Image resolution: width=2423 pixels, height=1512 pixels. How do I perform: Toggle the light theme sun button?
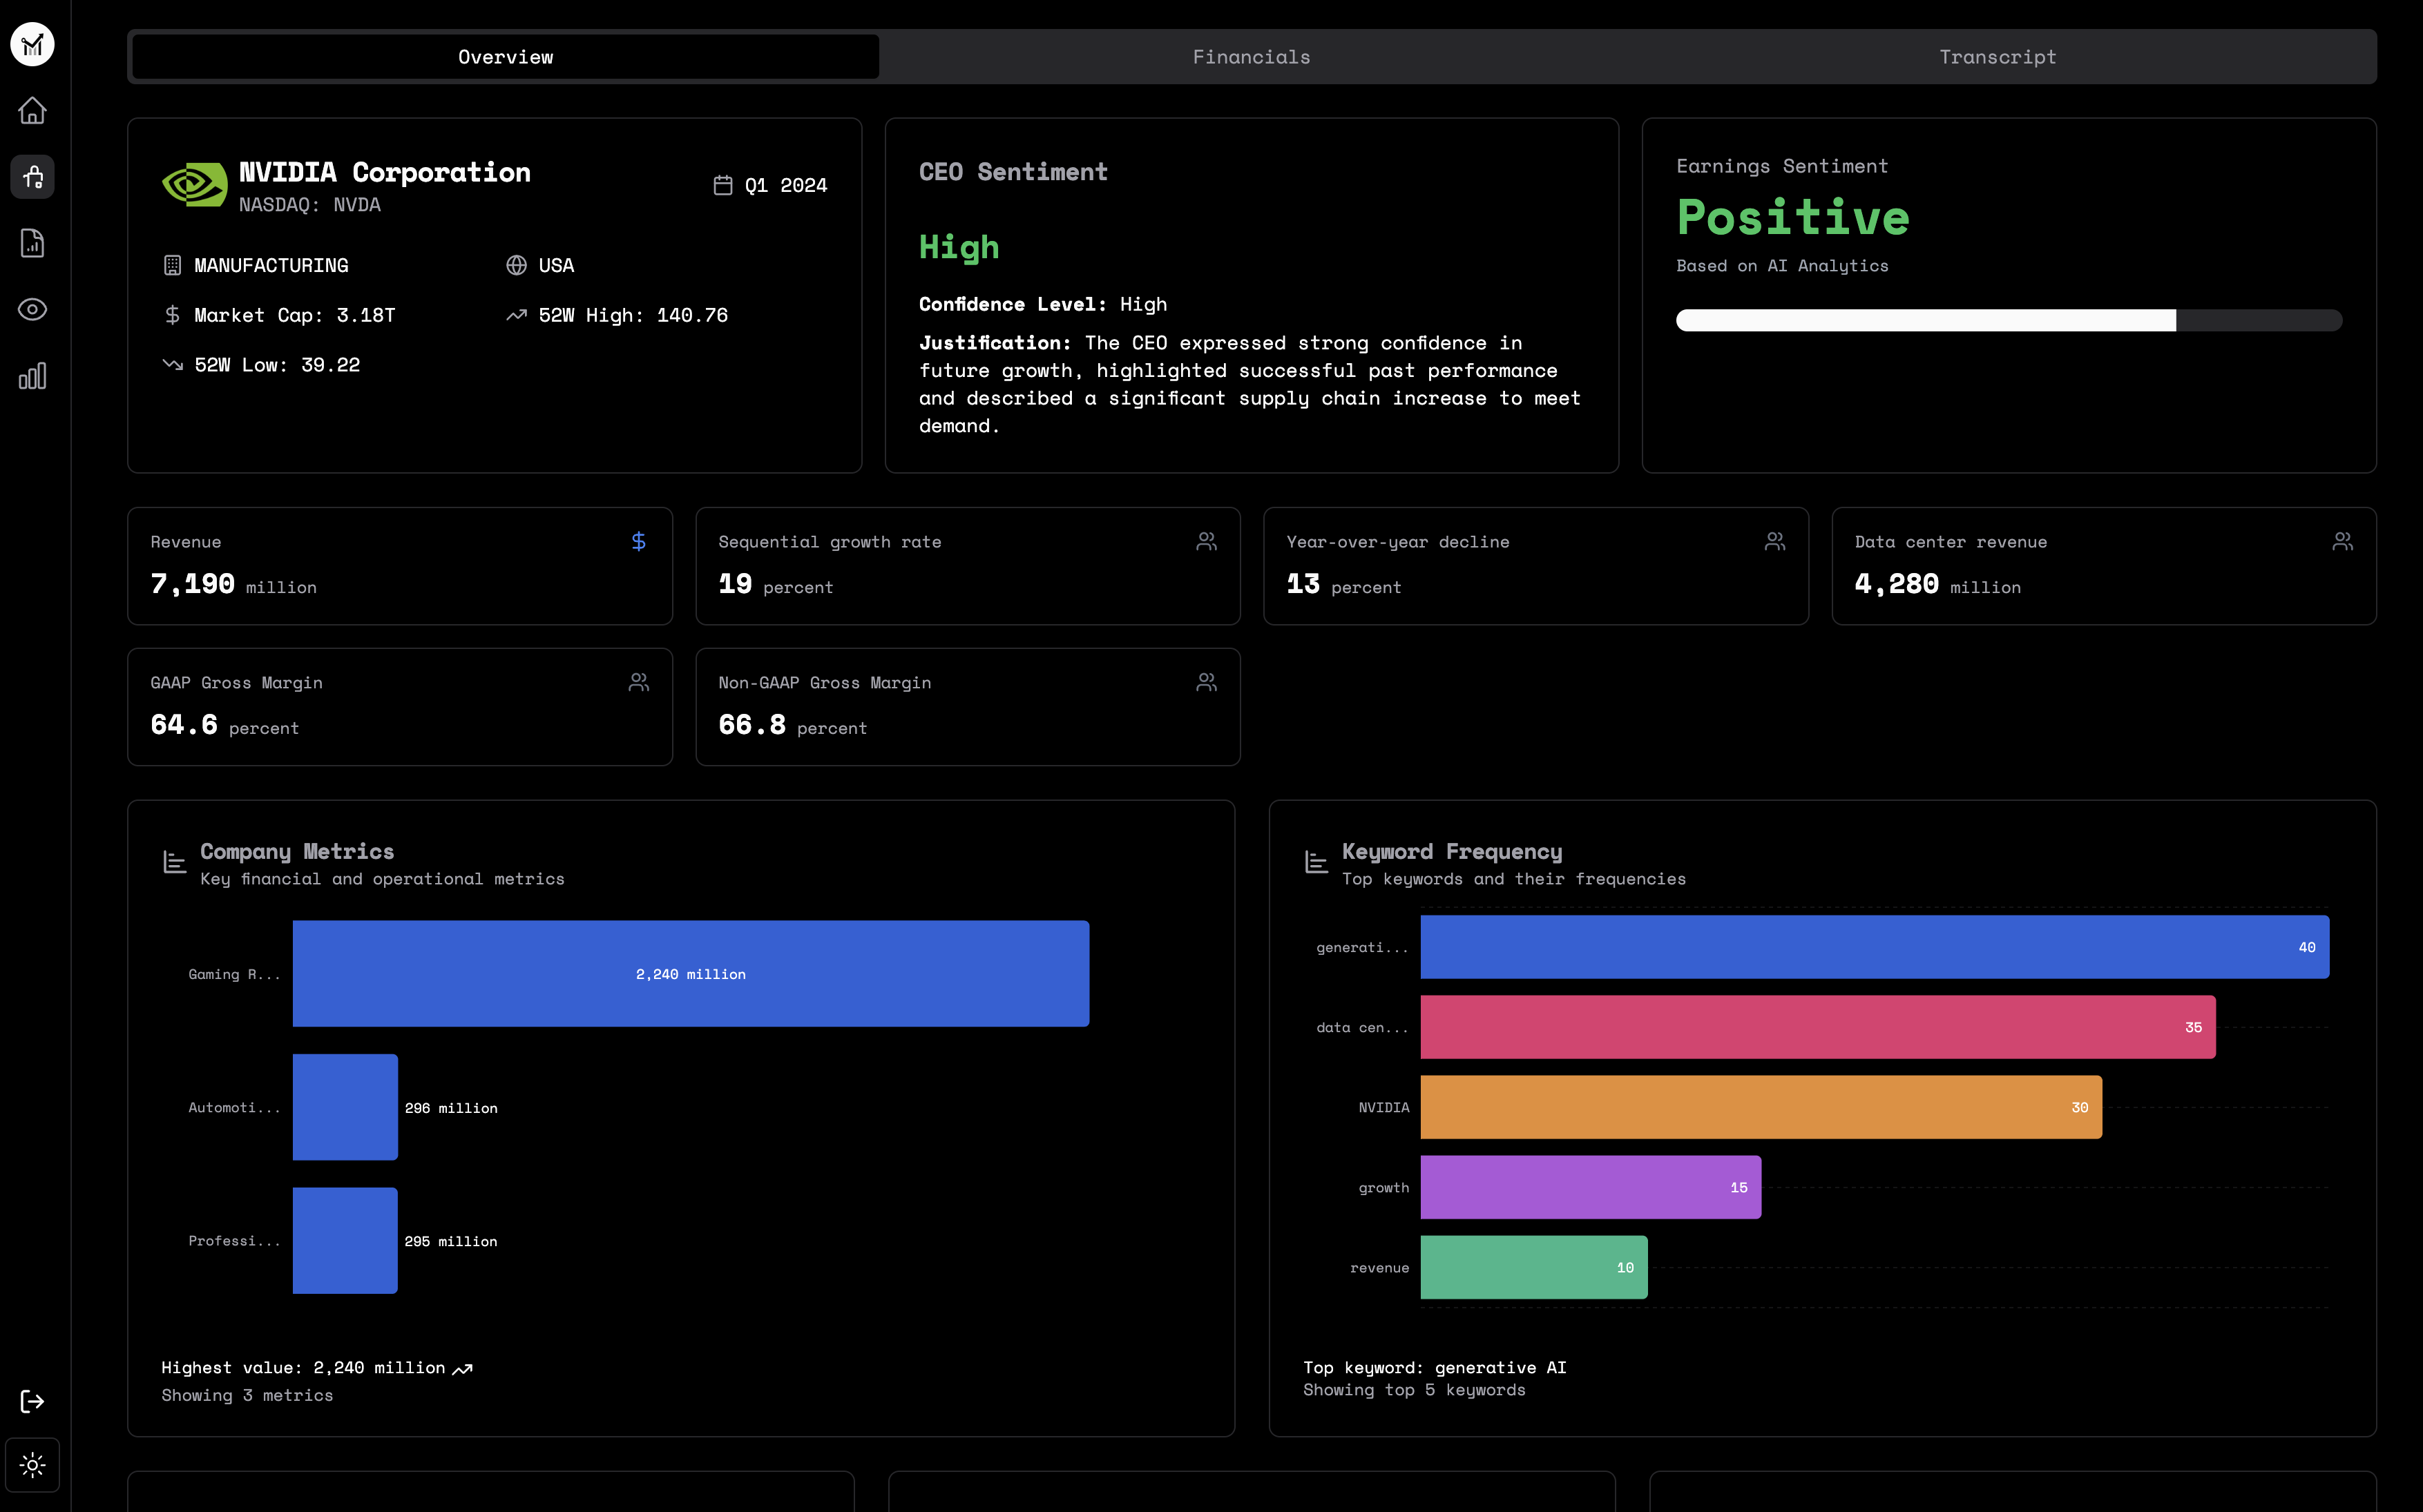pos(32,1465)
